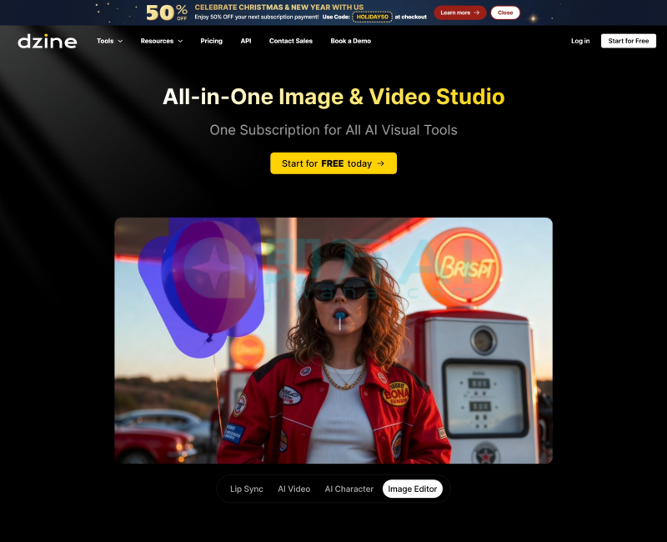Click Learn more in the holiday banner
Image resolution: width=667 pixels, height=542 pixels.
459,13
